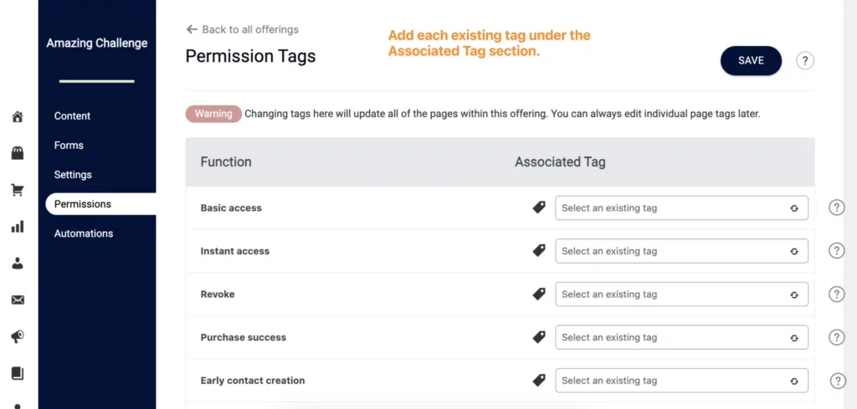Click the megaphone marketing icon
Screen dimensions: 857x409
click(x=18, y=337)
